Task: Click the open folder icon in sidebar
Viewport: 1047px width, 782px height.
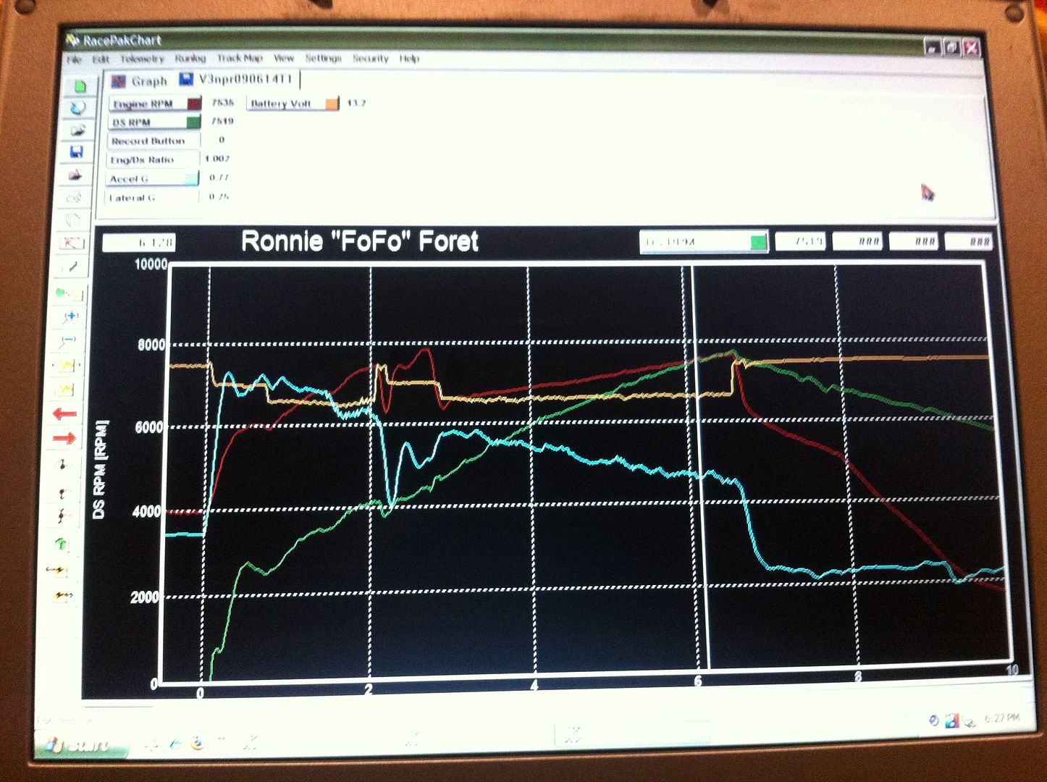Action: pos(78,130)
